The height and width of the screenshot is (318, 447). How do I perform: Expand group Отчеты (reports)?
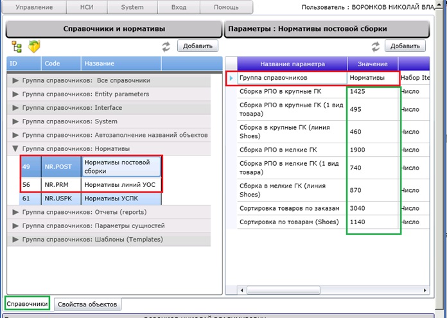point(15,212)
